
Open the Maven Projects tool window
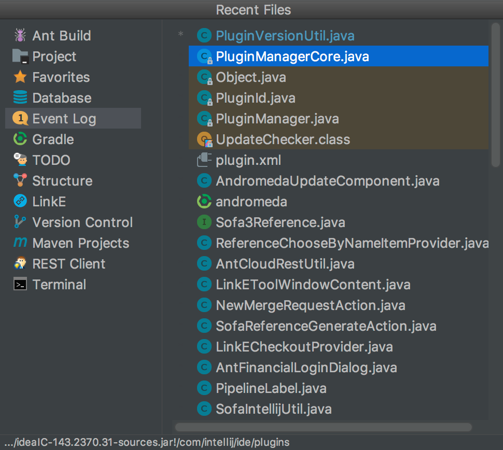pyautogui.click(x=73, y=243)
